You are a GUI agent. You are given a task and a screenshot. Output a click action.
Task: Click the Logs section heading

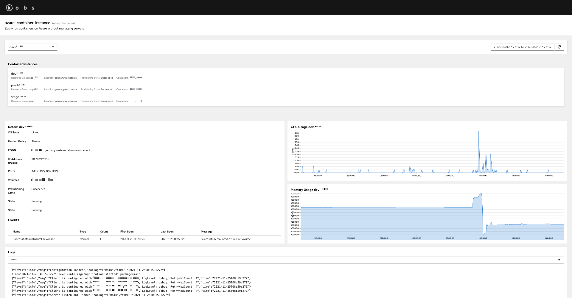(x=12, y=252)
